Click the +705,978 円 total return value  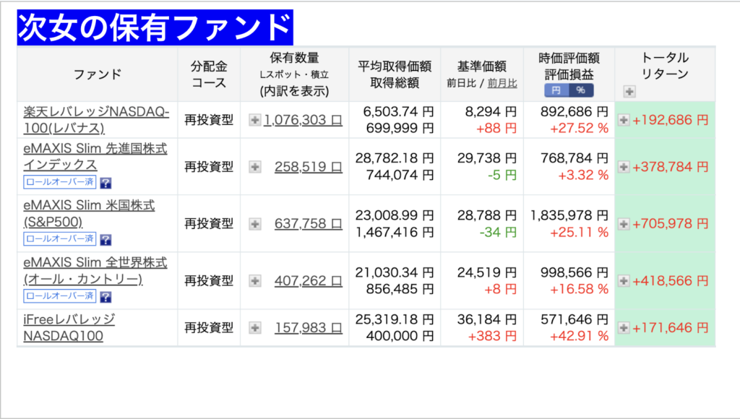point(670,224)
